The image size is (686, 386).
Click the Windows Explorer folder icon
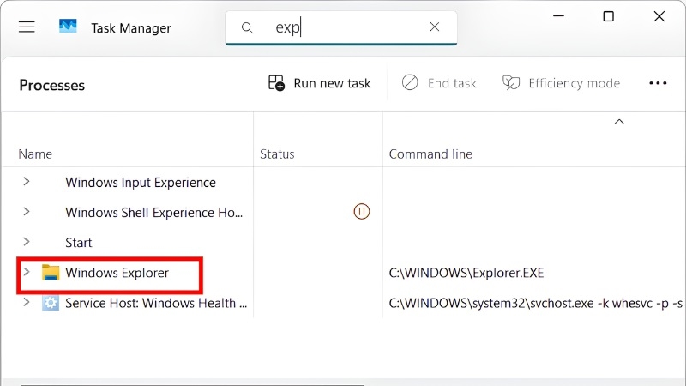click(x=51, y=273)
